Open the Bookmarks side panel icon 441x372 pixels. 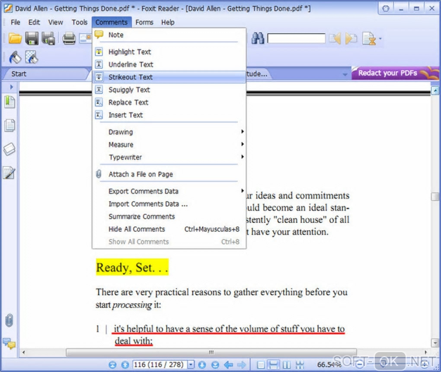10,102
